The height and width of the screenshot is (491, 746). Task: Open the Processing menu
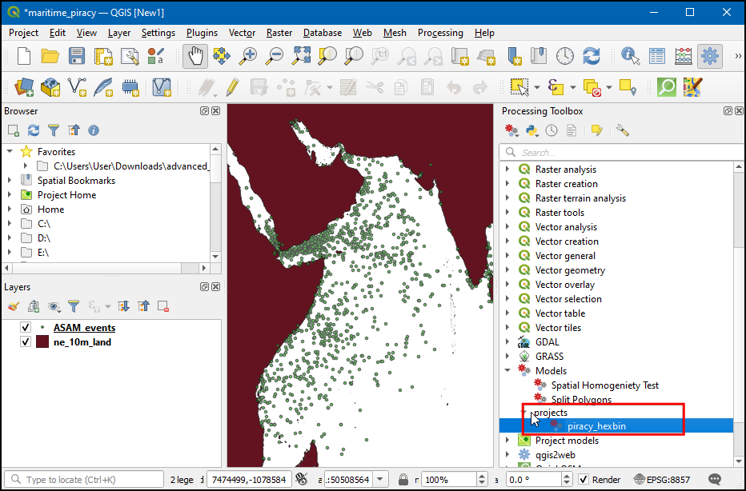pyautogui.click(x=440, y=33)
